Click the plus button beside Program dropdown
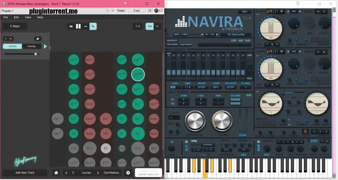 [x=113, y=11]
